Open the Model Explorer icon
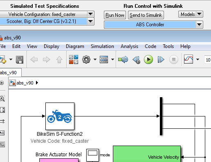 tap(104, 59)
